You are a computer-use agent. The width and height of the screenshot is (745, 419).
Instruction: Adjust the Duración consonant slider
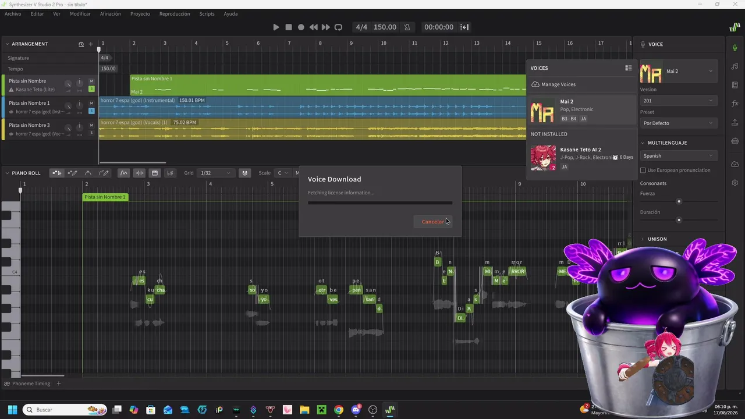(679, 220)
